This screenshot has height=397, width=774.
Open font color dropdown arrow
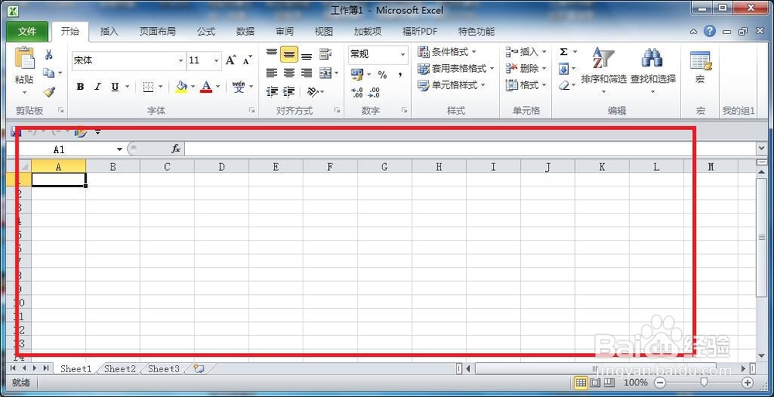217,87
